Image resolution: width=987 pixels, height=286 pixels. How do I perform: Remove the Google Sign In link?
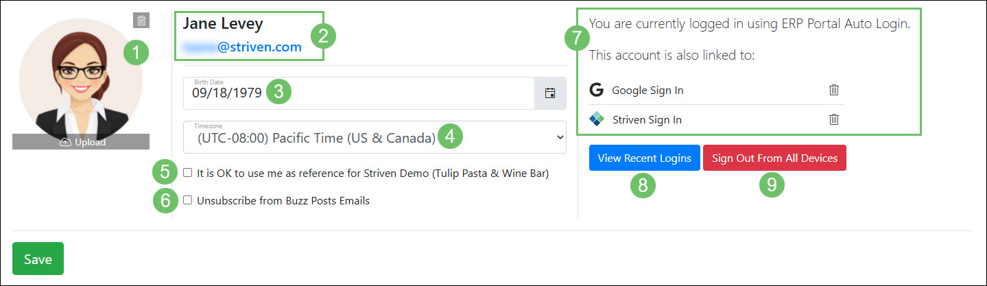(834, 90)
